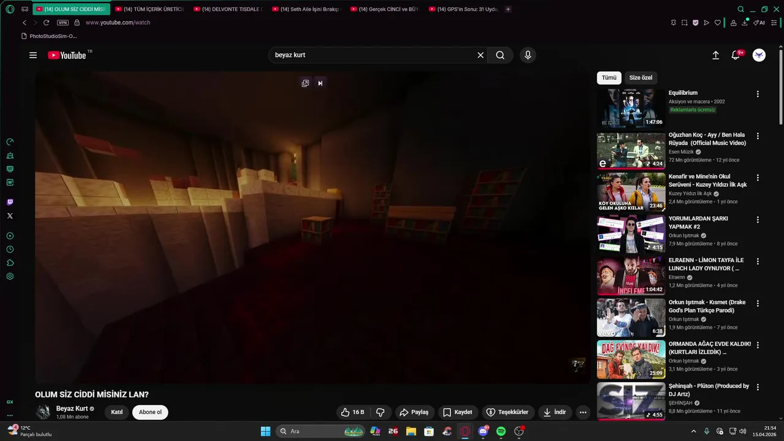Search open tabs with top magnifier icon
Viewport: 784px width, 441px height.
click(x=741, y=9)
